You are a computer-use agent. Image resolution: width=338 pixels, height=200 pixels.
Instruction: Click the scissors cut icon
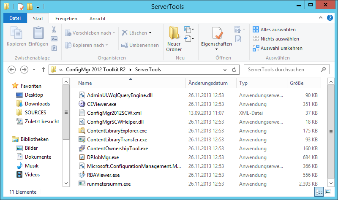(54, 30)
